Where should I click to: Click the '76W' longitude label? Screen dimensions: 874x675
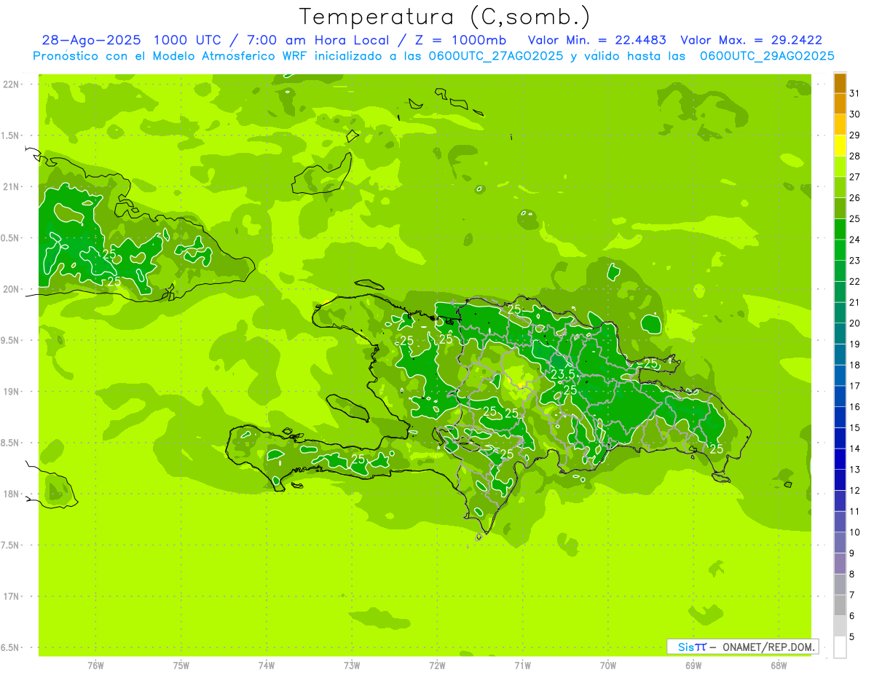[x=95, y=666]
